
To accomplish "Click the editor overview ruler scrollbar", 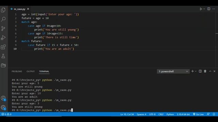I will pos(217,40).
